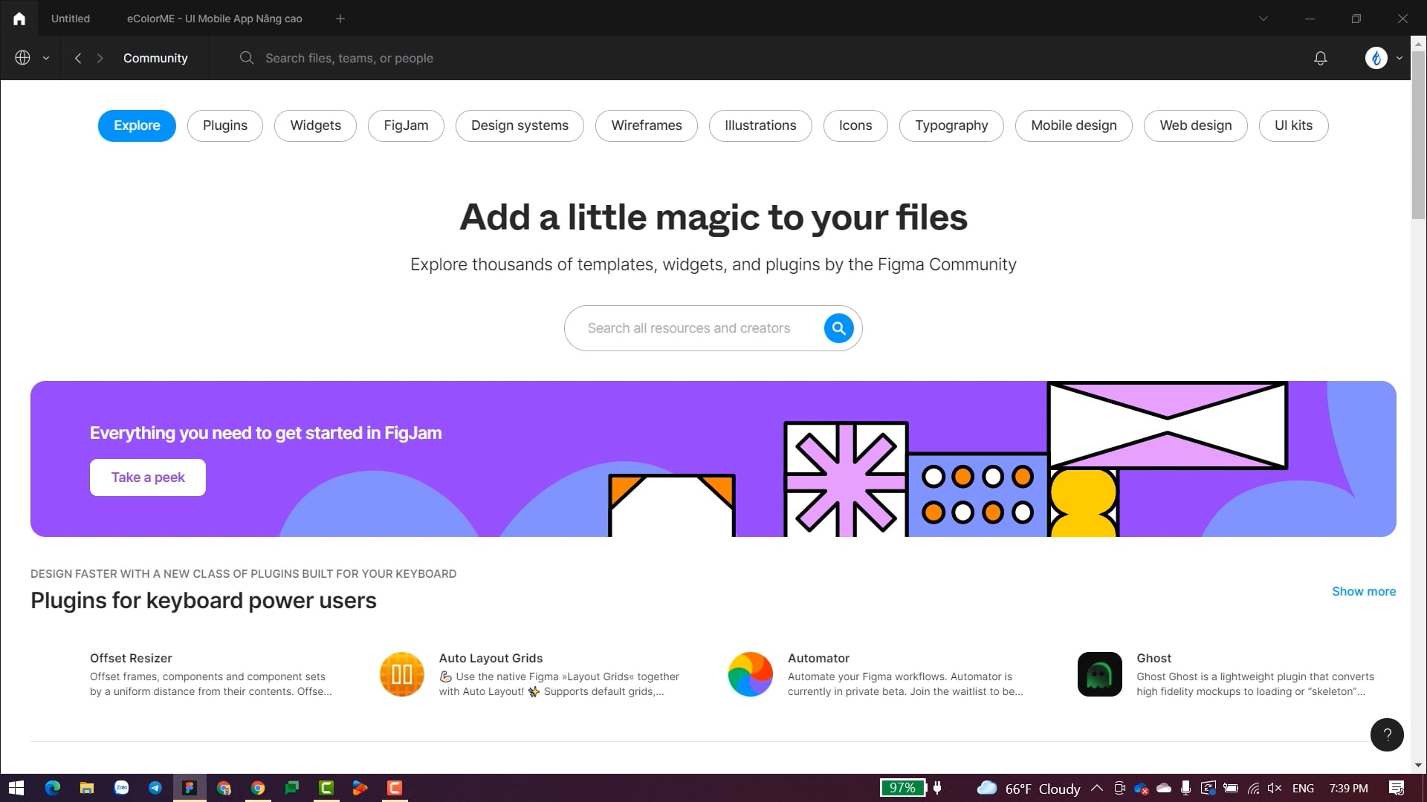Image resolution: width=1427 pixels, height=802 pixels.
Task: Select the Wireframes category
Action: point(647,125)
